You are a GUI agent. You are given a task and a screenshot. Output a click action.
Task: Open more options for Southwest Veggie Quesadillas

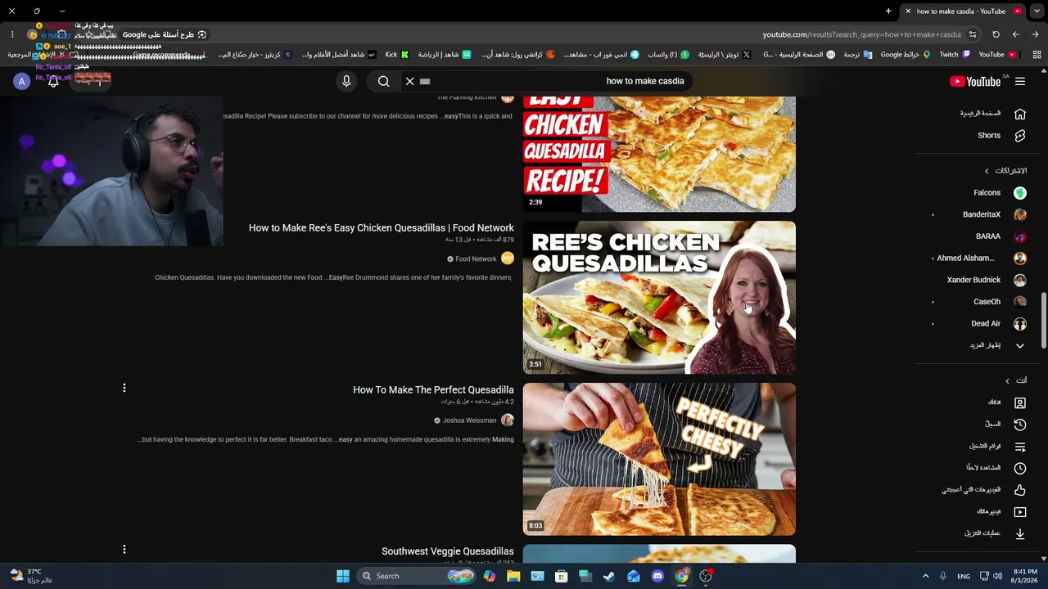(124, 550)
